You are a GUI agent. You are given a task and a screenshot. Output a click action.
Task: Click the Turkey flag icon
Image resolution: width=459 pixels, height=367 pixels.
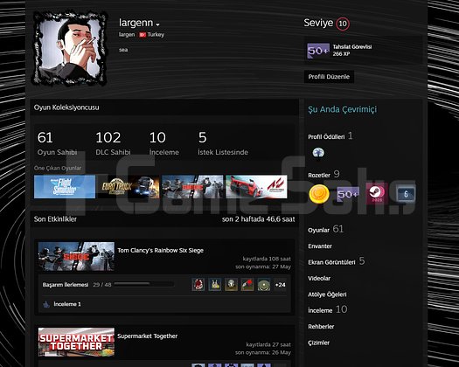click(143, 35)
